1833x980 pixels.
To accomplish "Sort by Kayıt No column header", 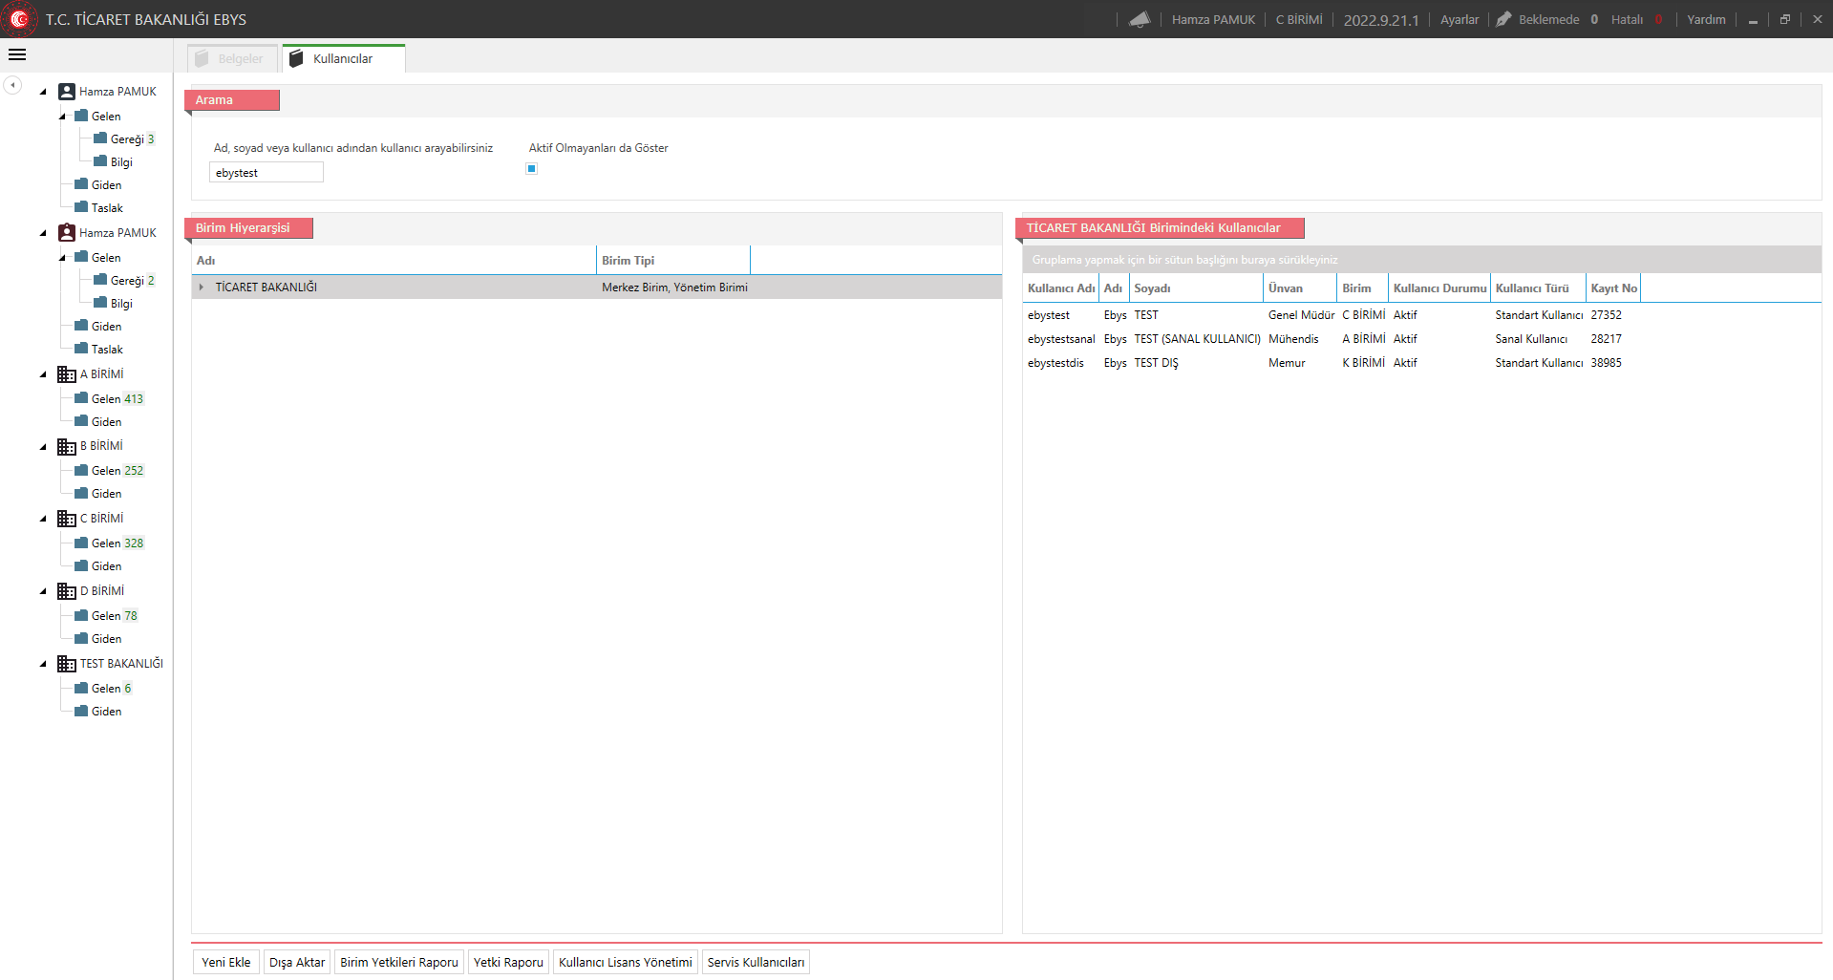I will pyautogui.click(x=1613, y=288).
